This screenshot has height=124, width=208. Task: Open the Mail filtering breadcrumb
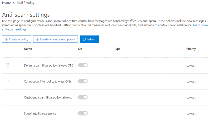point(26,3)
